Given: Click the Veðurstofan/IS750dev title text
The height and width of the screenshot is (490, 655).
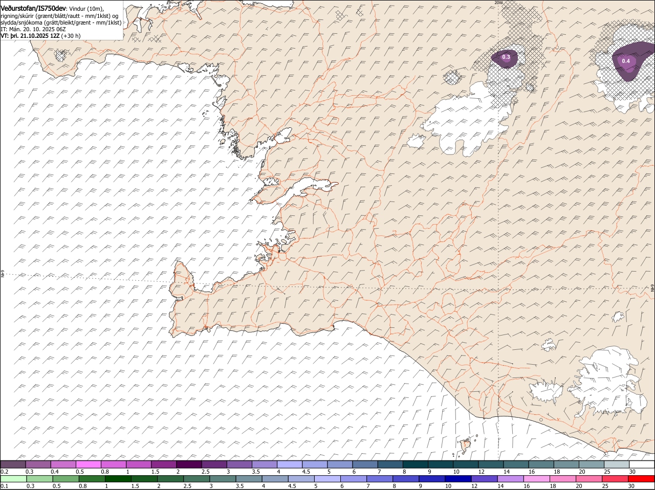Looking at the screenshot, I should [33, 8].
